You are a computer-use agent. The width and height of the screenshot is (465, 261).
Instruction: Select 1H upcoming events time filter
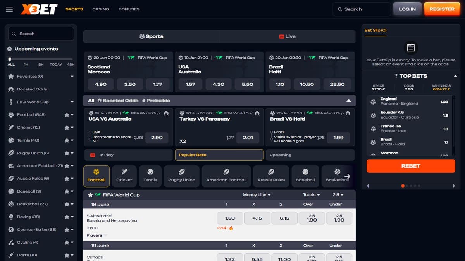point(26,65)
